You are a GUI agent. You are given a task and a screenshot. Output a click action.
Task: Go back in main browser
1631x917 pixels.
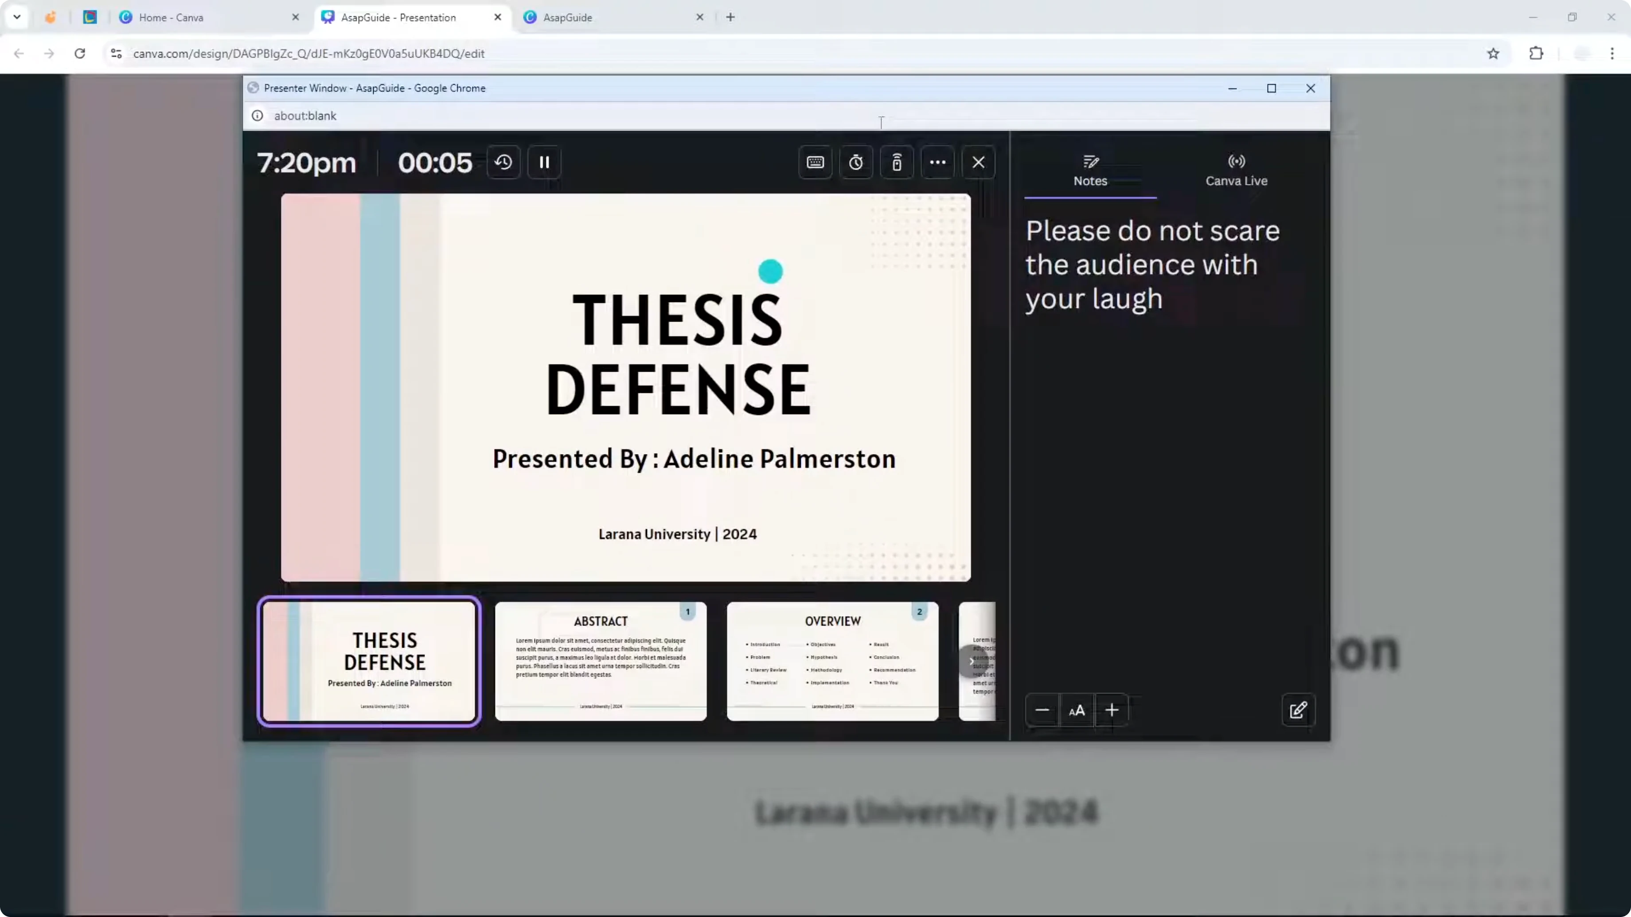click(19, 54)
